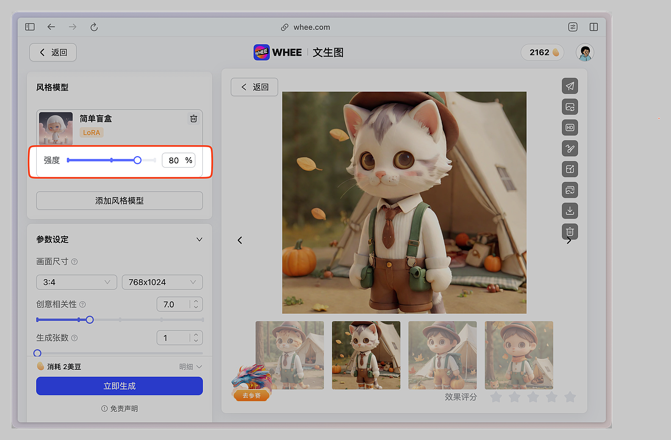Go forward using the browser forward arrow

(x=73, y=27)
